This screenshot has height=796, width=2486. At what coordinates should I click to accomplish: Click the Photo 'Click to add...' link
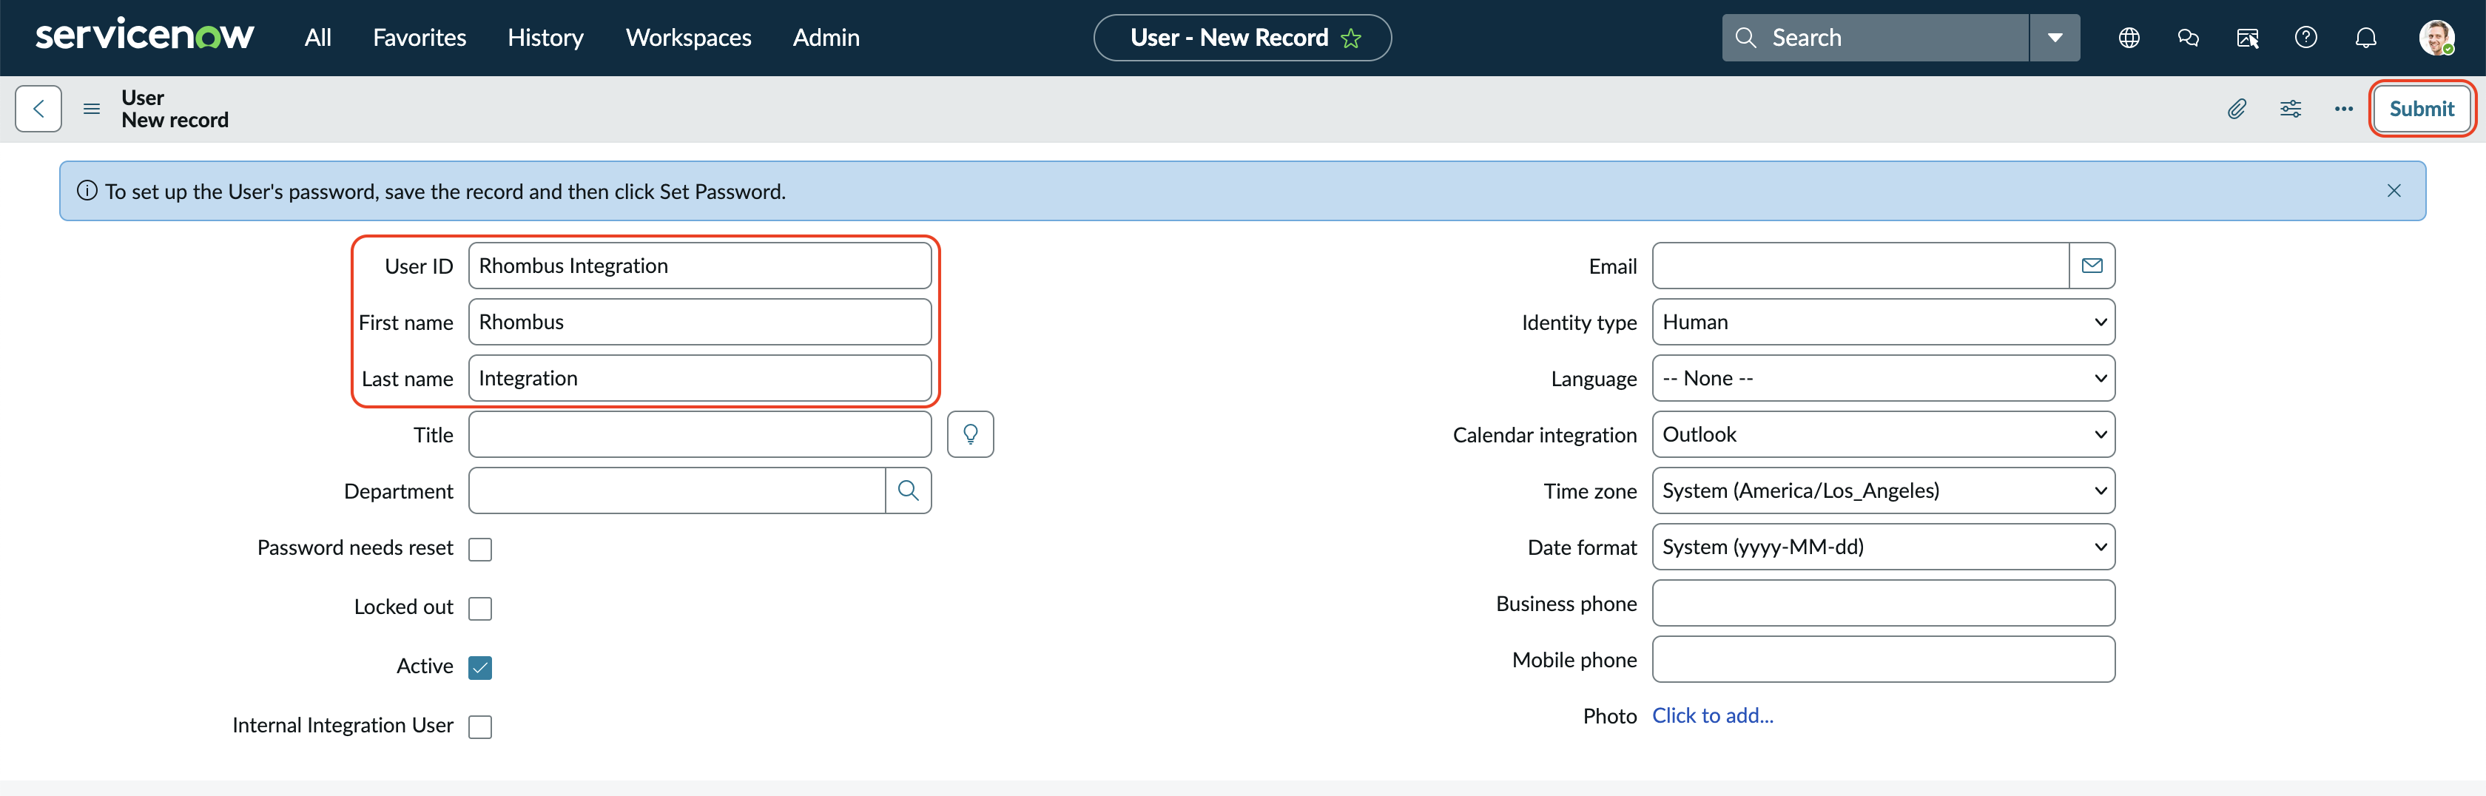1712,715
